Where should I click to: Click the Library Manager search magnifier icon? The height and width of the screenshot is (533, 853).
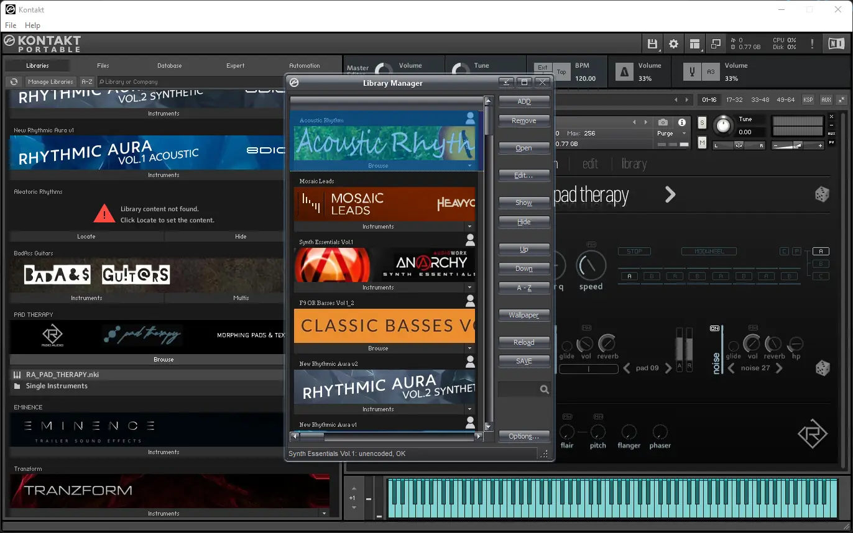coord(545,389)
